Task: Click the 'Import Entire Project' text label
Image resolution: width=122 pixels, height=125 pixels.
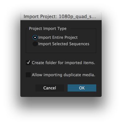Action: click(x=58, y=38)
